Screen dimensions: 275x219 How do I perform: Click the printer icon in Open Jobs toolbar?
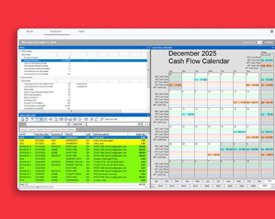[92, 119]
